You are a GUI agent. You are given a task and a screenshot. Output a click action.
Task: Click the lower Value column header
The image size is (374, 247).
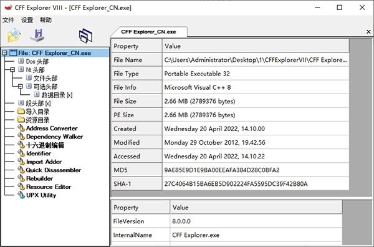[256, 207]
